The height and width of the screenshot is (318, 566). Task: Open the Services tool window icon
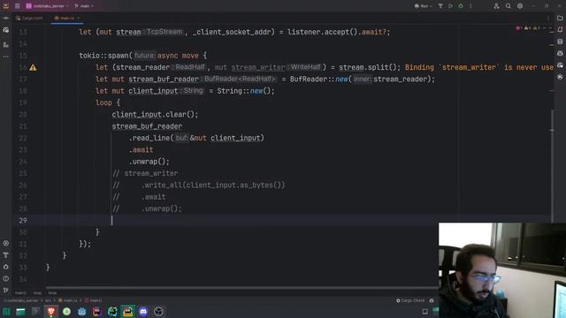(6, 244)
